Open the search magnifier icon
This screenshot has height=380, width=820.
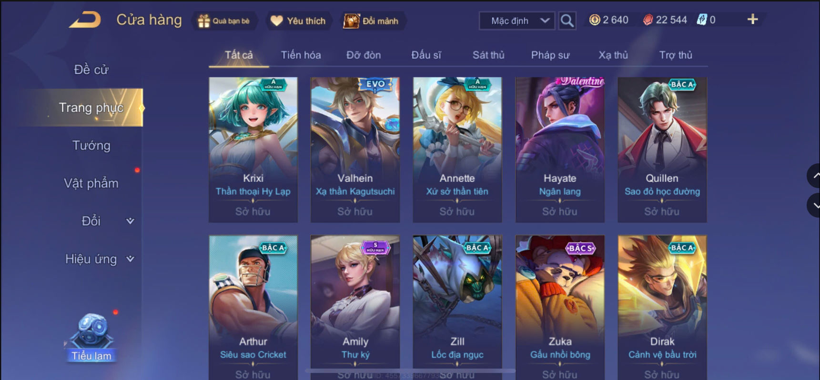click(567, 20)
